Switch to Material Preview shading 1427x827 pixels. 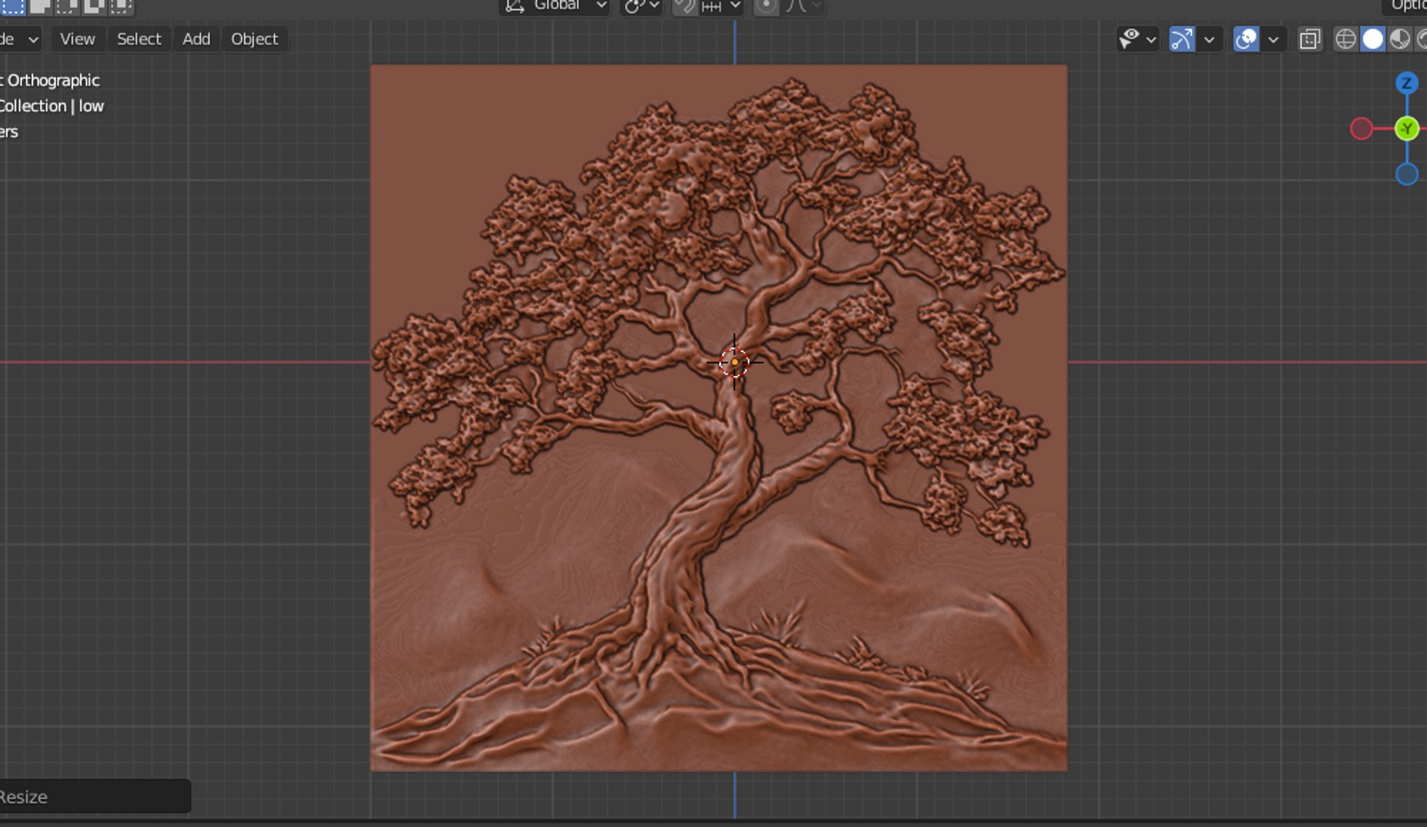point(1399,39)
